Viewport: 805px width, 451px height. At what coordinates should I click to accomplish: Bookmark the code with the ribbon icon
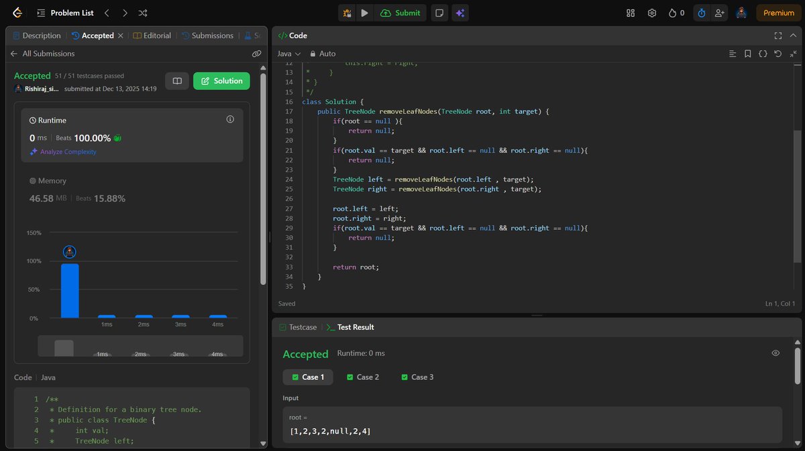(747, 54)
